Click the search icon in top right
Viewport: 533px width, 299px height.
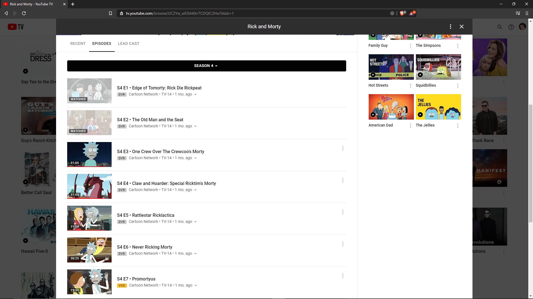click(x=500, y=27)
